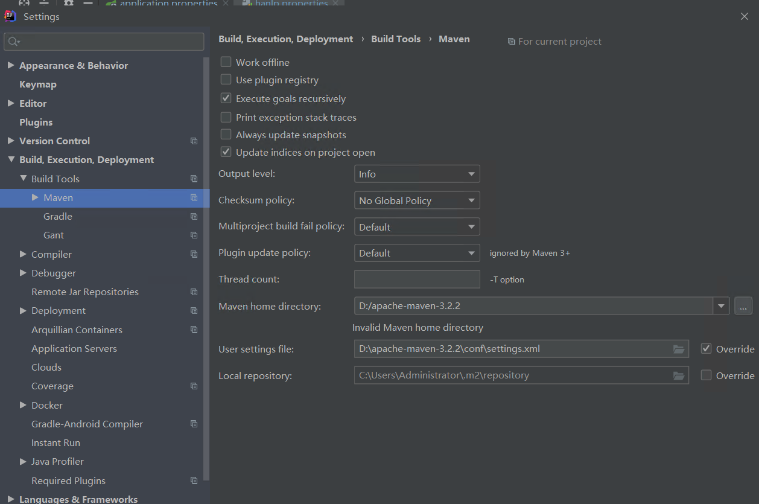Open the Plugins settings page
The image size is (759, 504).
[36, 123]
